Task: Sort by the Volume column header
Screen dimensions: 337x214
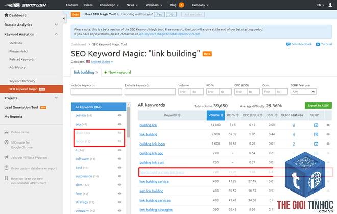Action: point(216,115)
